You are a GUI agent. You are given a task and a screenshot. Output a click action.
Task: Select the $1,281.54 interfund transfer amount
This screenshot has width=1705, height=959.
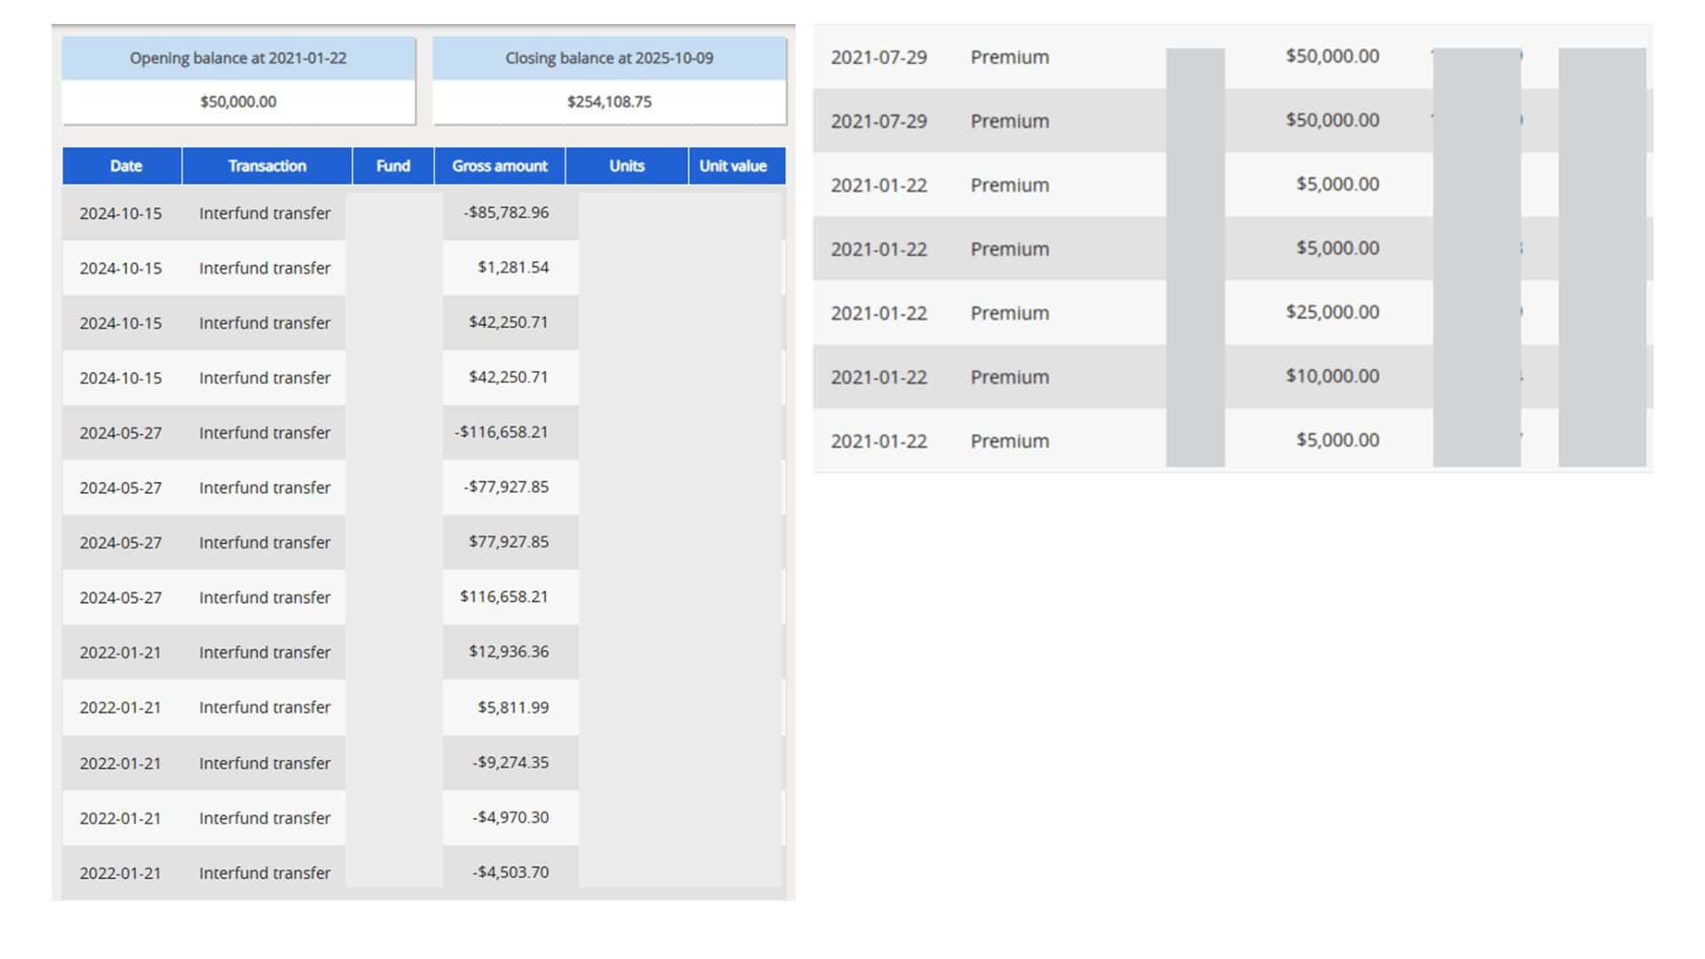(512, 268)
